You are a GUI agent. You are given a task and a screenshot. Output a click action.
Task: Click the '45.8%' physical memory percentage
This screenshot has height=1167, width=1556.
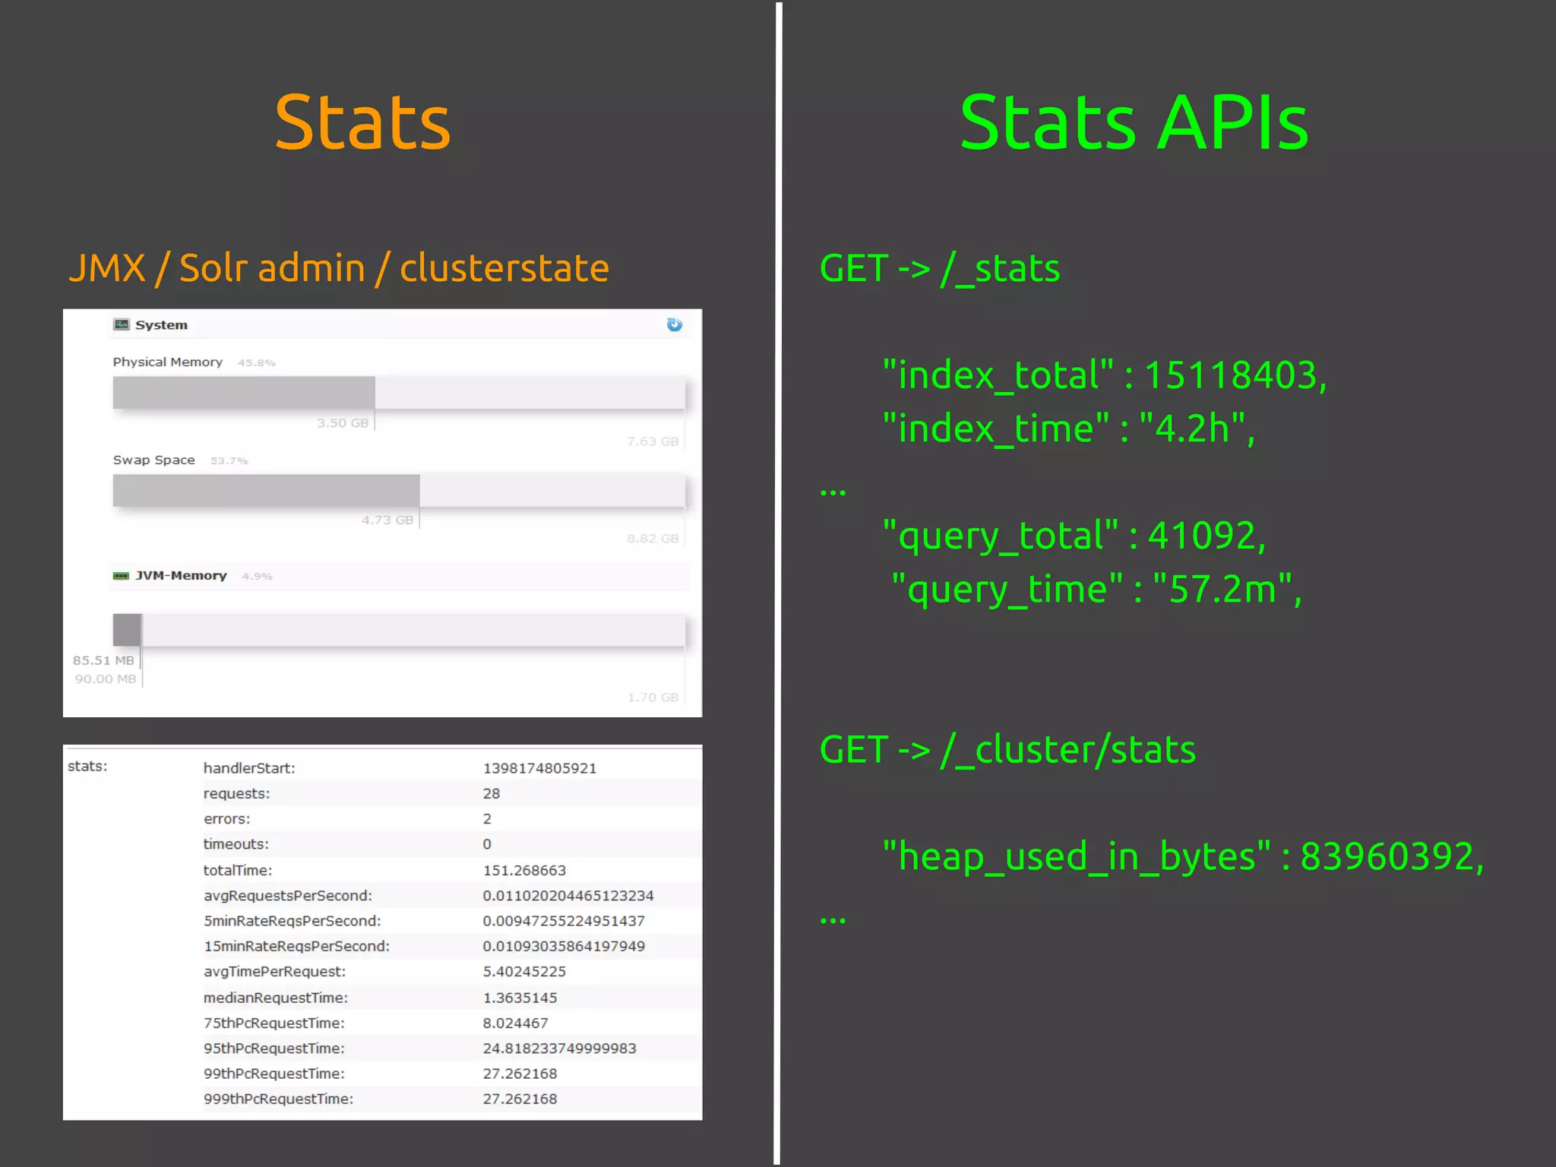point(257,363)
